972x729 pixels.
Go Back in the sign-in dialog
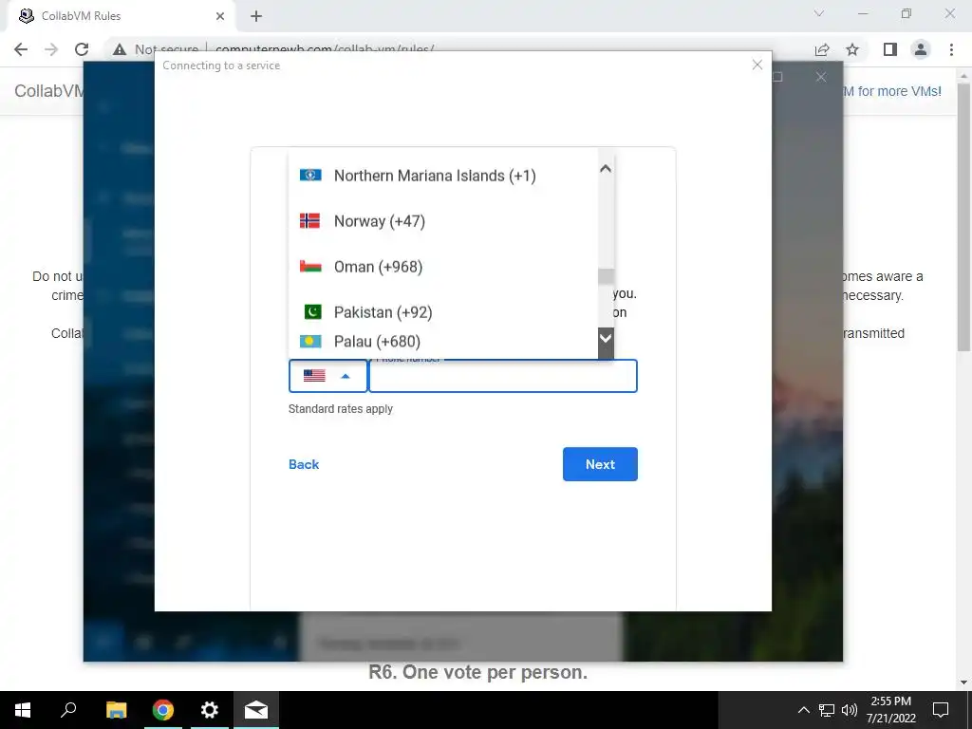tap(304, 464)
